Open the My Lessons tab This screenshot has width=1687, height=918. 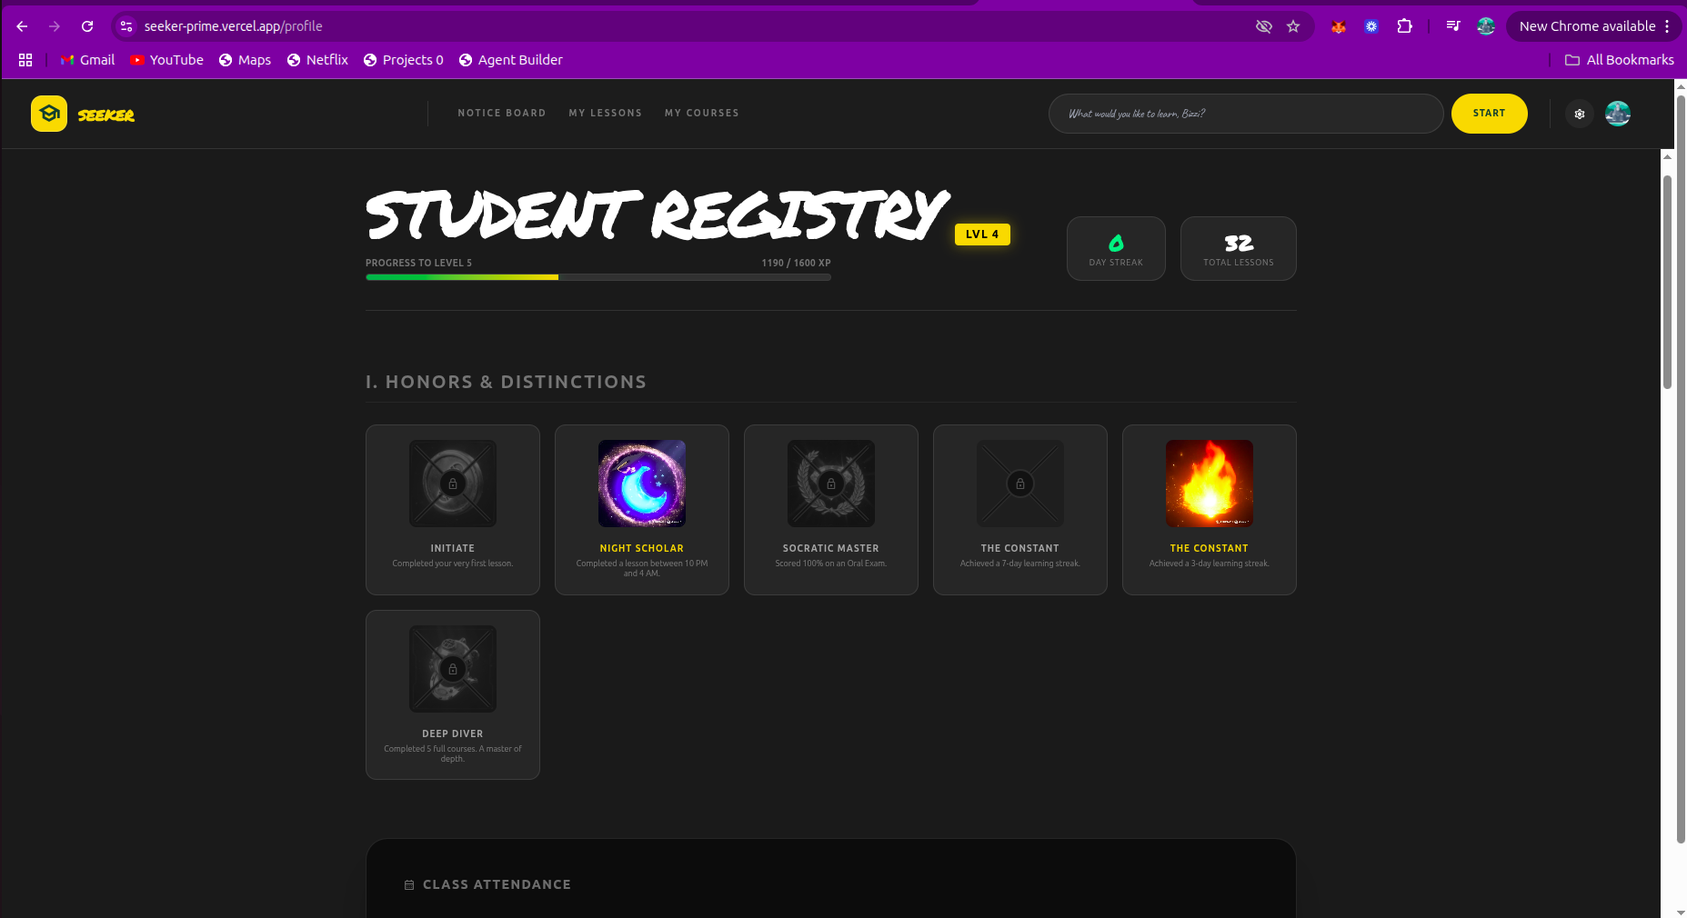(x=606, y=114)
